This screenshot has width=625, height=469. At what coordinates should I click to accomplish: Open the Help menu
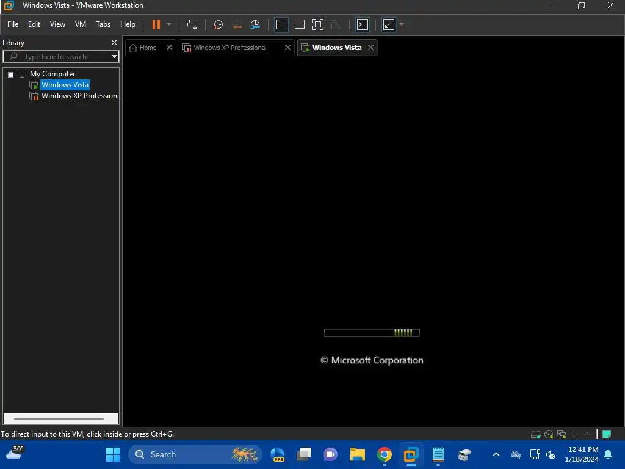128,24
